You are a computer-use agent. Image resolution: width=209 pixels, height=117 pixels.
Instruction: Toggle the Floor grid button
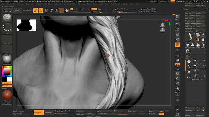coord(177,50)
